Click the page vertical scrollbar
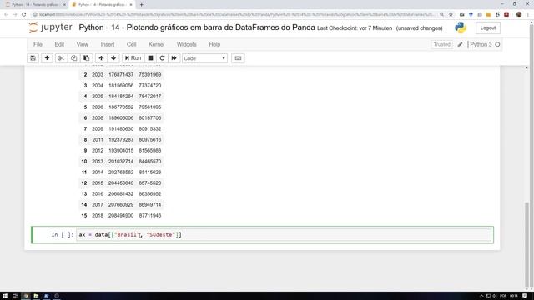534x300 pixels. click(527, 244)
